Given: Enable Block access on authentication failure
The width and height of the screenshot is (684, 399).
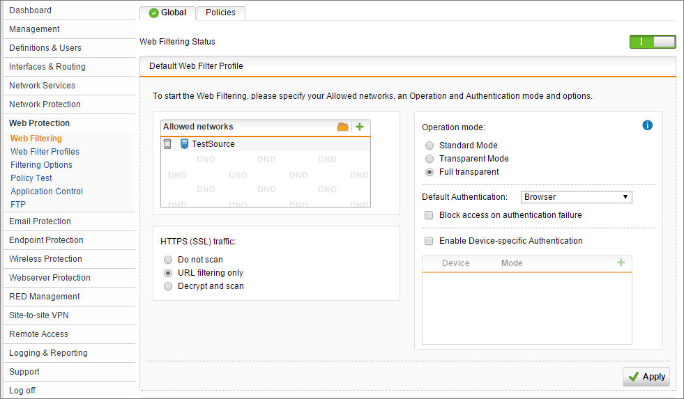Looking at the screenshot, I should click(429, 215).
